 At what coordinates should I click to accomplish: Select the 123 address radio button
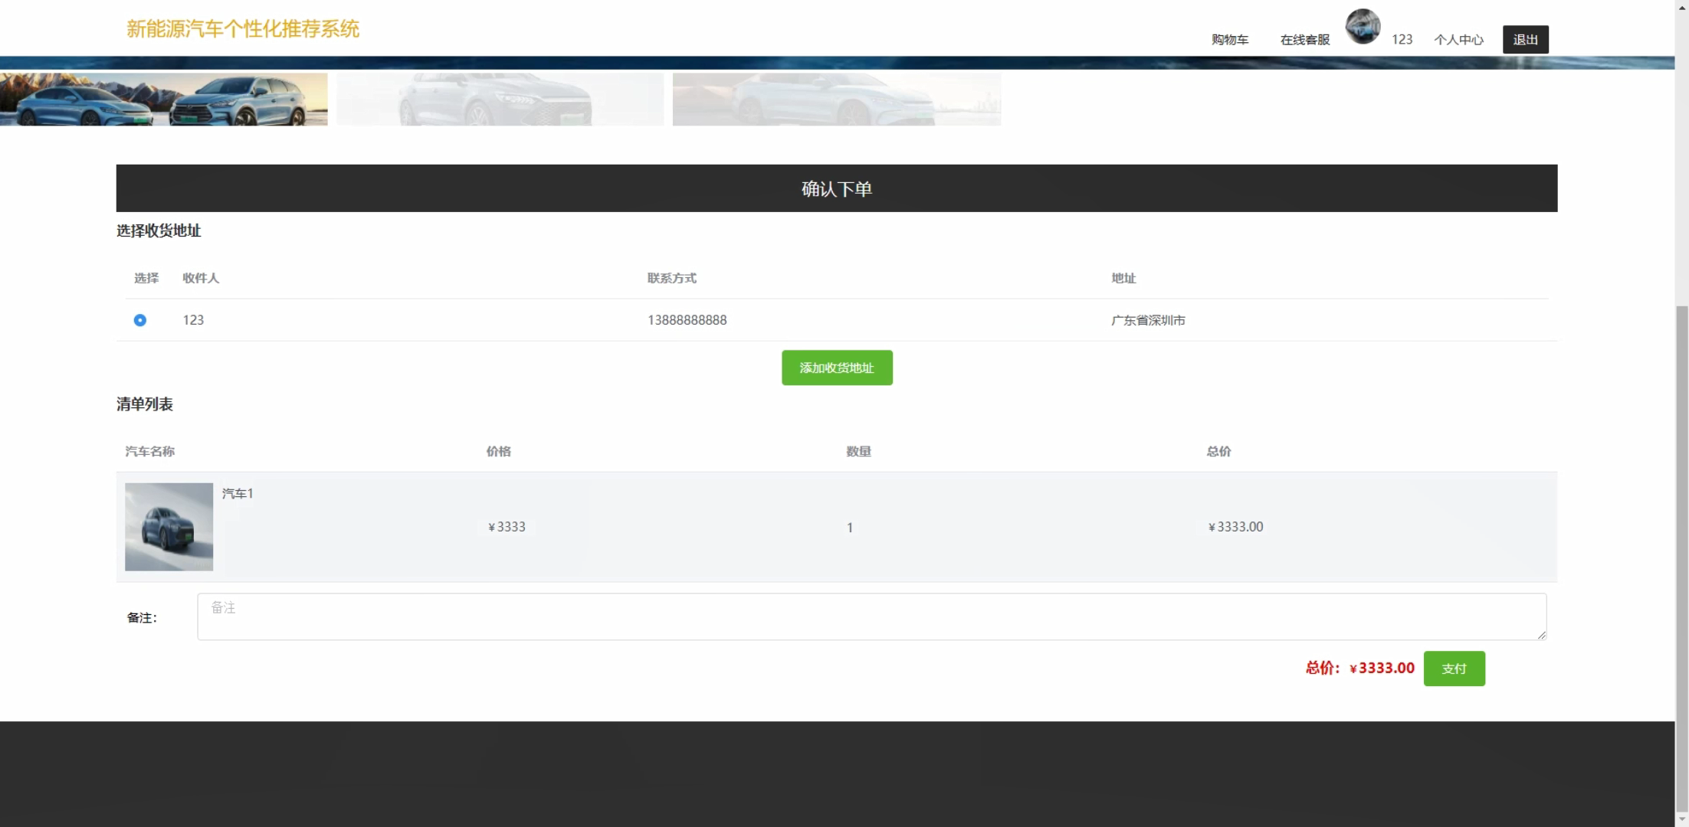tap(140, 320)
